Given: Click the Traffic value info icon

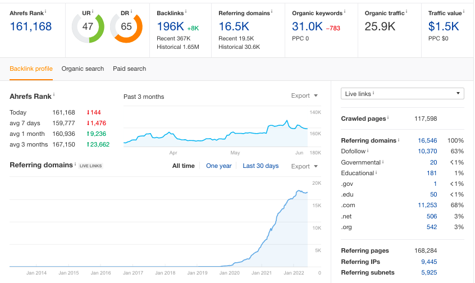Looking at the screenshot, I should 463,12.
